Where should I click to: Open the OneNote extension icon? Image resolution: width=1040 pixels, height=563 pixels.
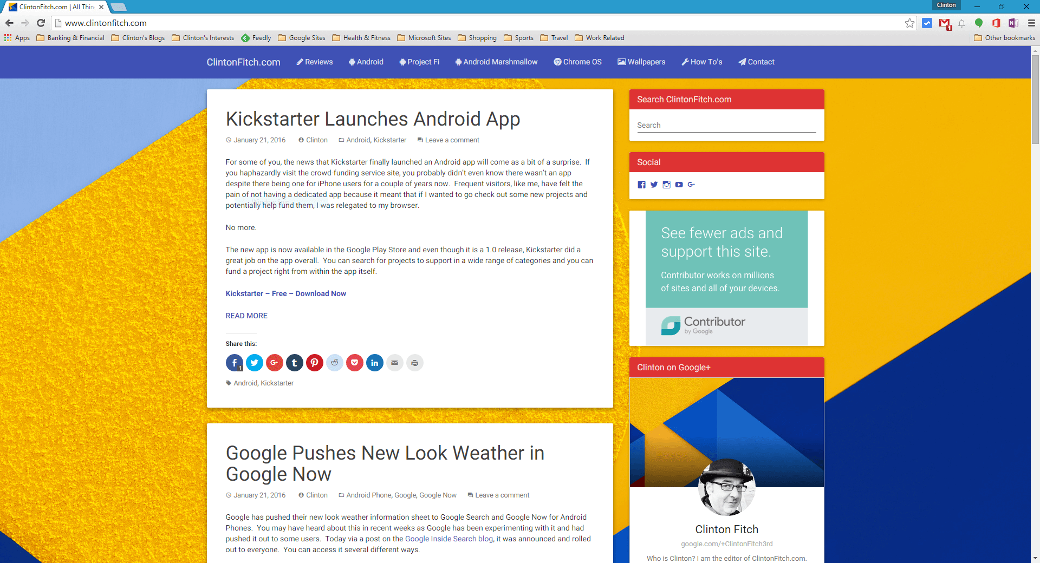coord(1013,23)
